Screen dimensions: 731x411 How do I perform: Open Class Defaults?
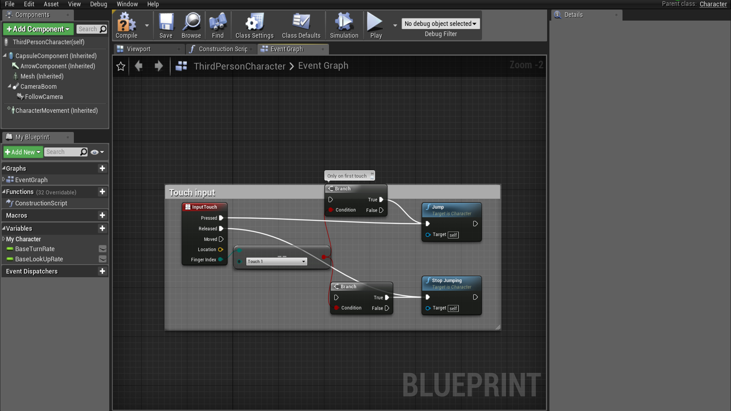tap(301, 25)
